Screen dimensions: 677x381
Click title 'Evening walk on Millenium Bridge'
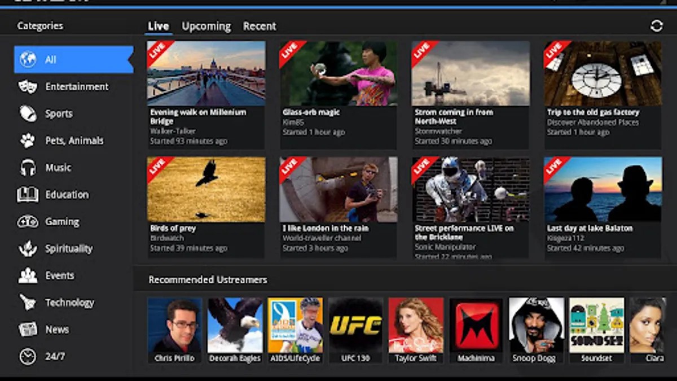click(x=198, y=117)
